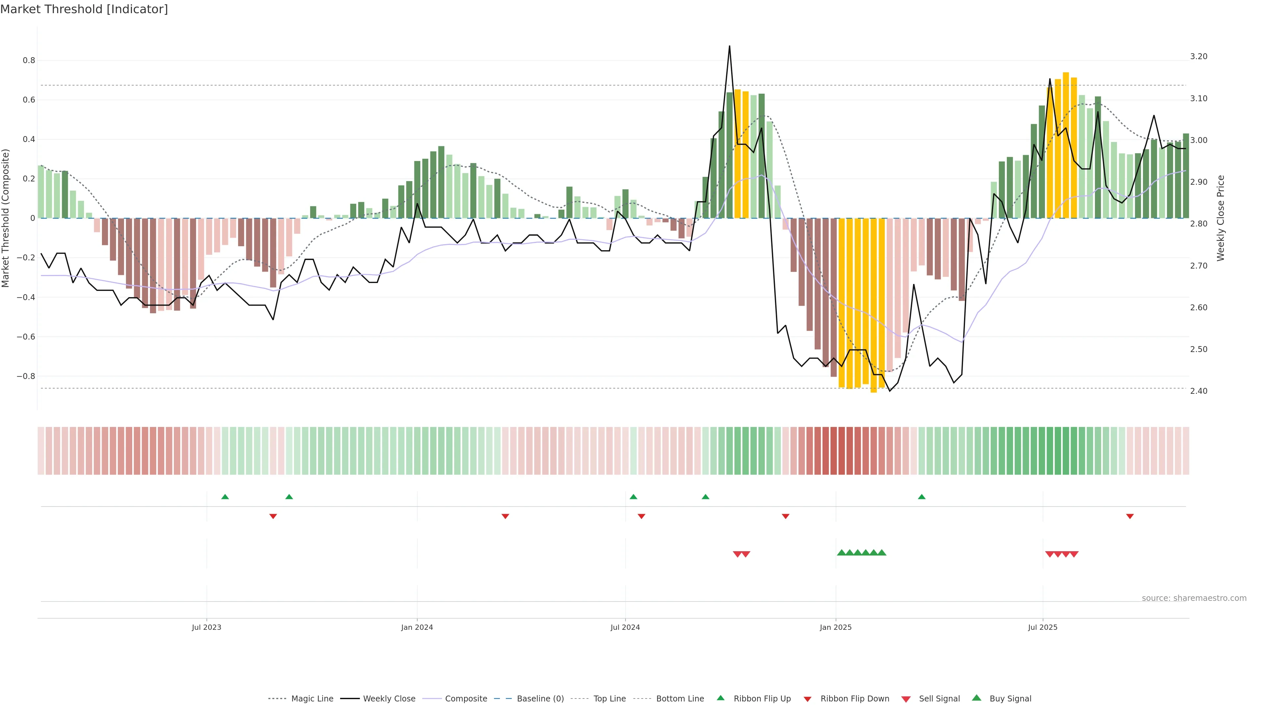
Task: Click the Jan 2025 x-axis label
Action: pyautogui.click(x=835, y=627)
